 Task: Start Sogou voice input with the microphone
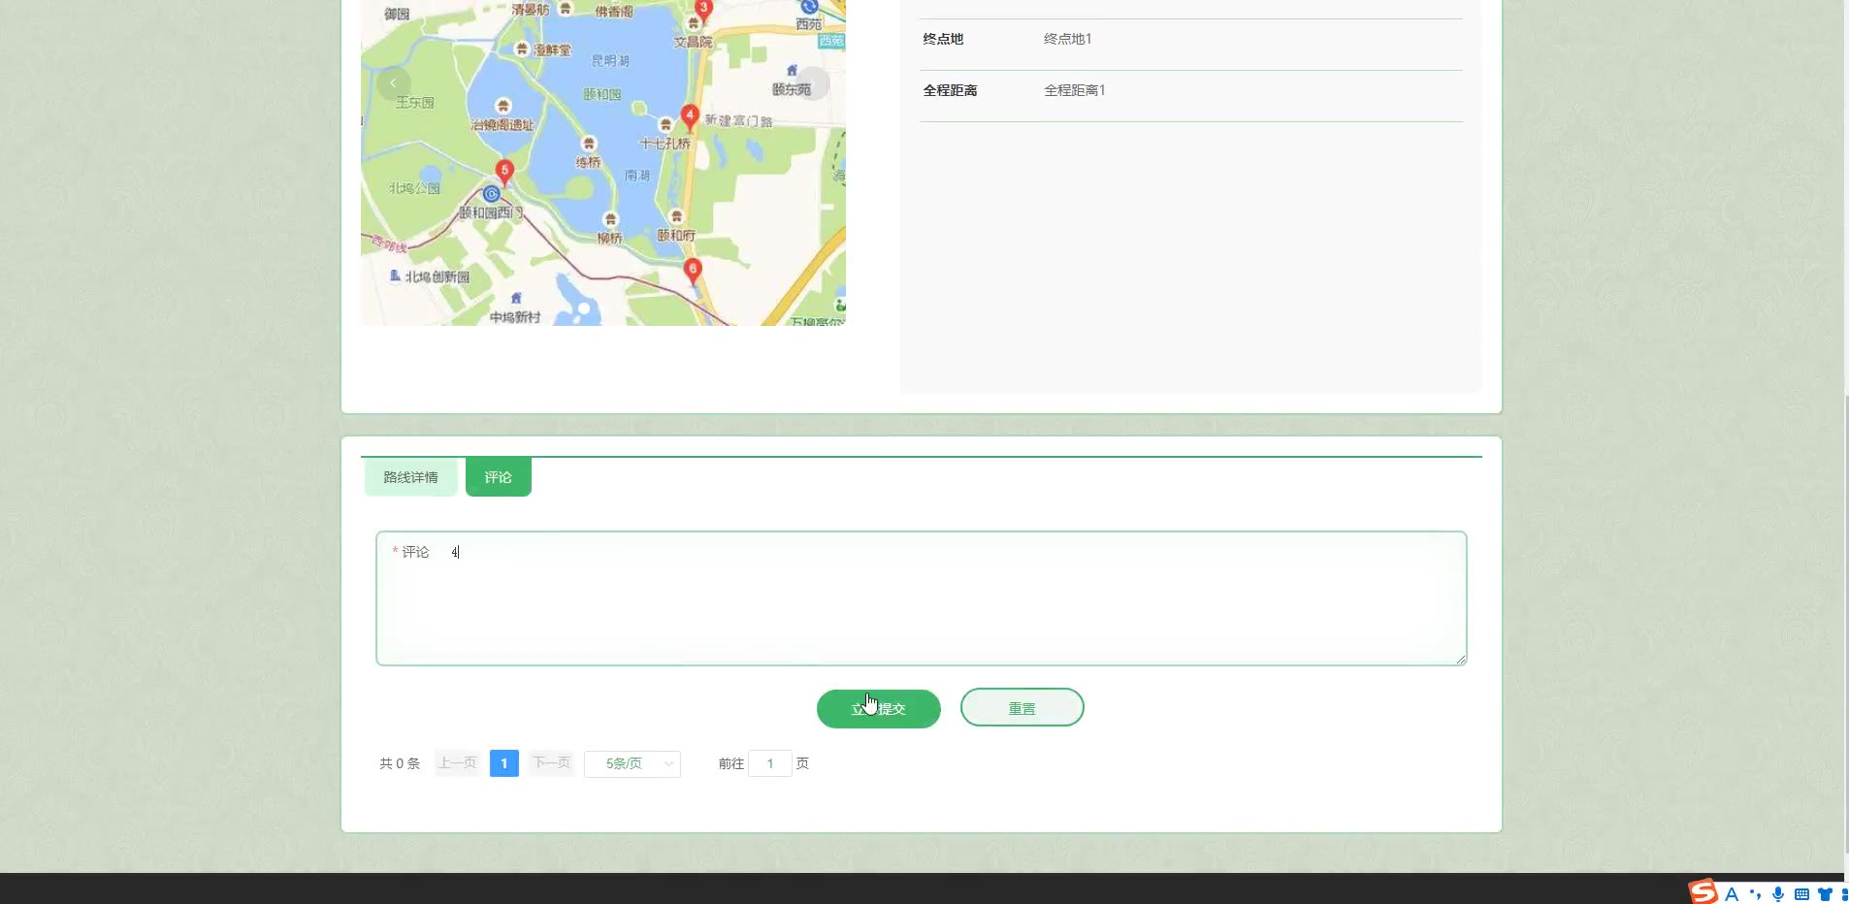1778,894
